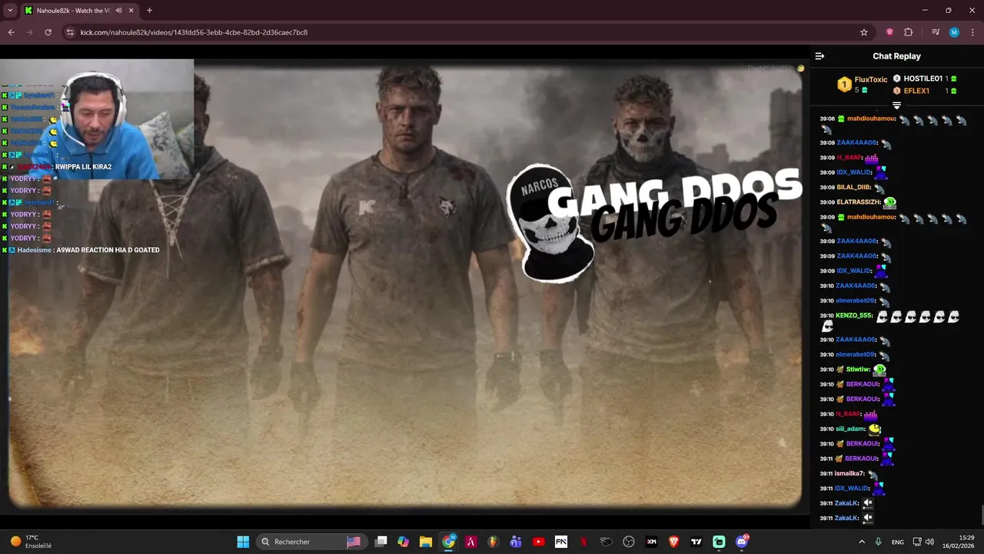Show hidden system tray icons
Image resolution: width=984 pixels, height=554 pixels.
point(861,542)
